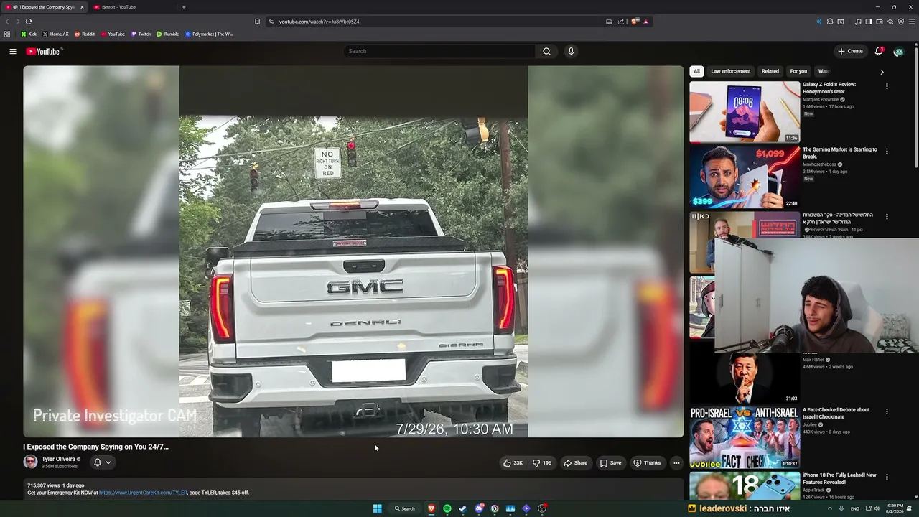919x517 pixels.
Task: Open bookmarks apps grid icon
Action: pyautogui.click(x=7, y=34)
